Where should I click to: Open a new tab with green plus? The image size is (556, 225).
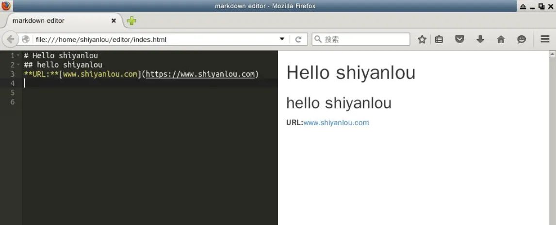point(131,20)
